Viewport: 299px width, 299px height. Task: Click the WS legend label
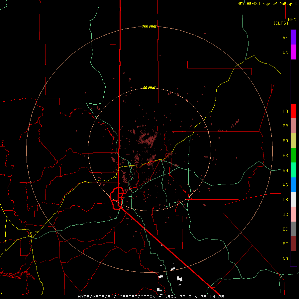tap(285, 185)
